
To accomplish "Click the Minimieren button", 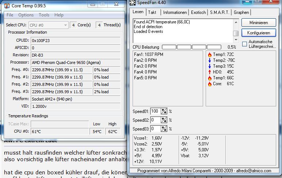I will 259,23.
